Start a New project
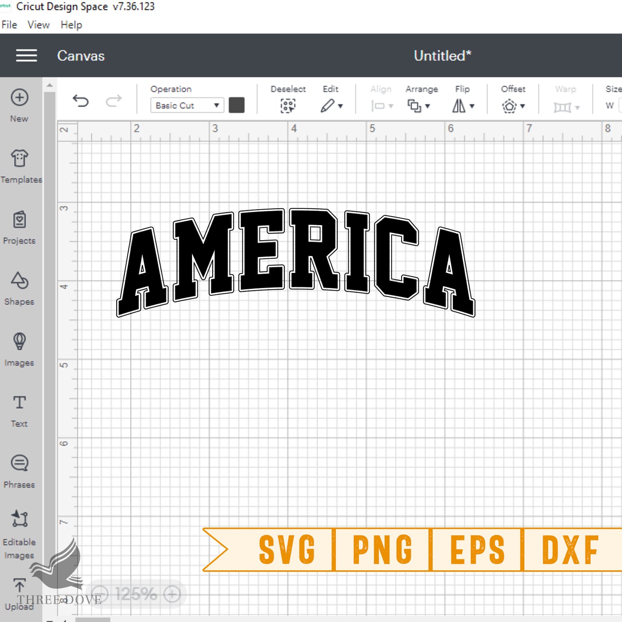 19,105
